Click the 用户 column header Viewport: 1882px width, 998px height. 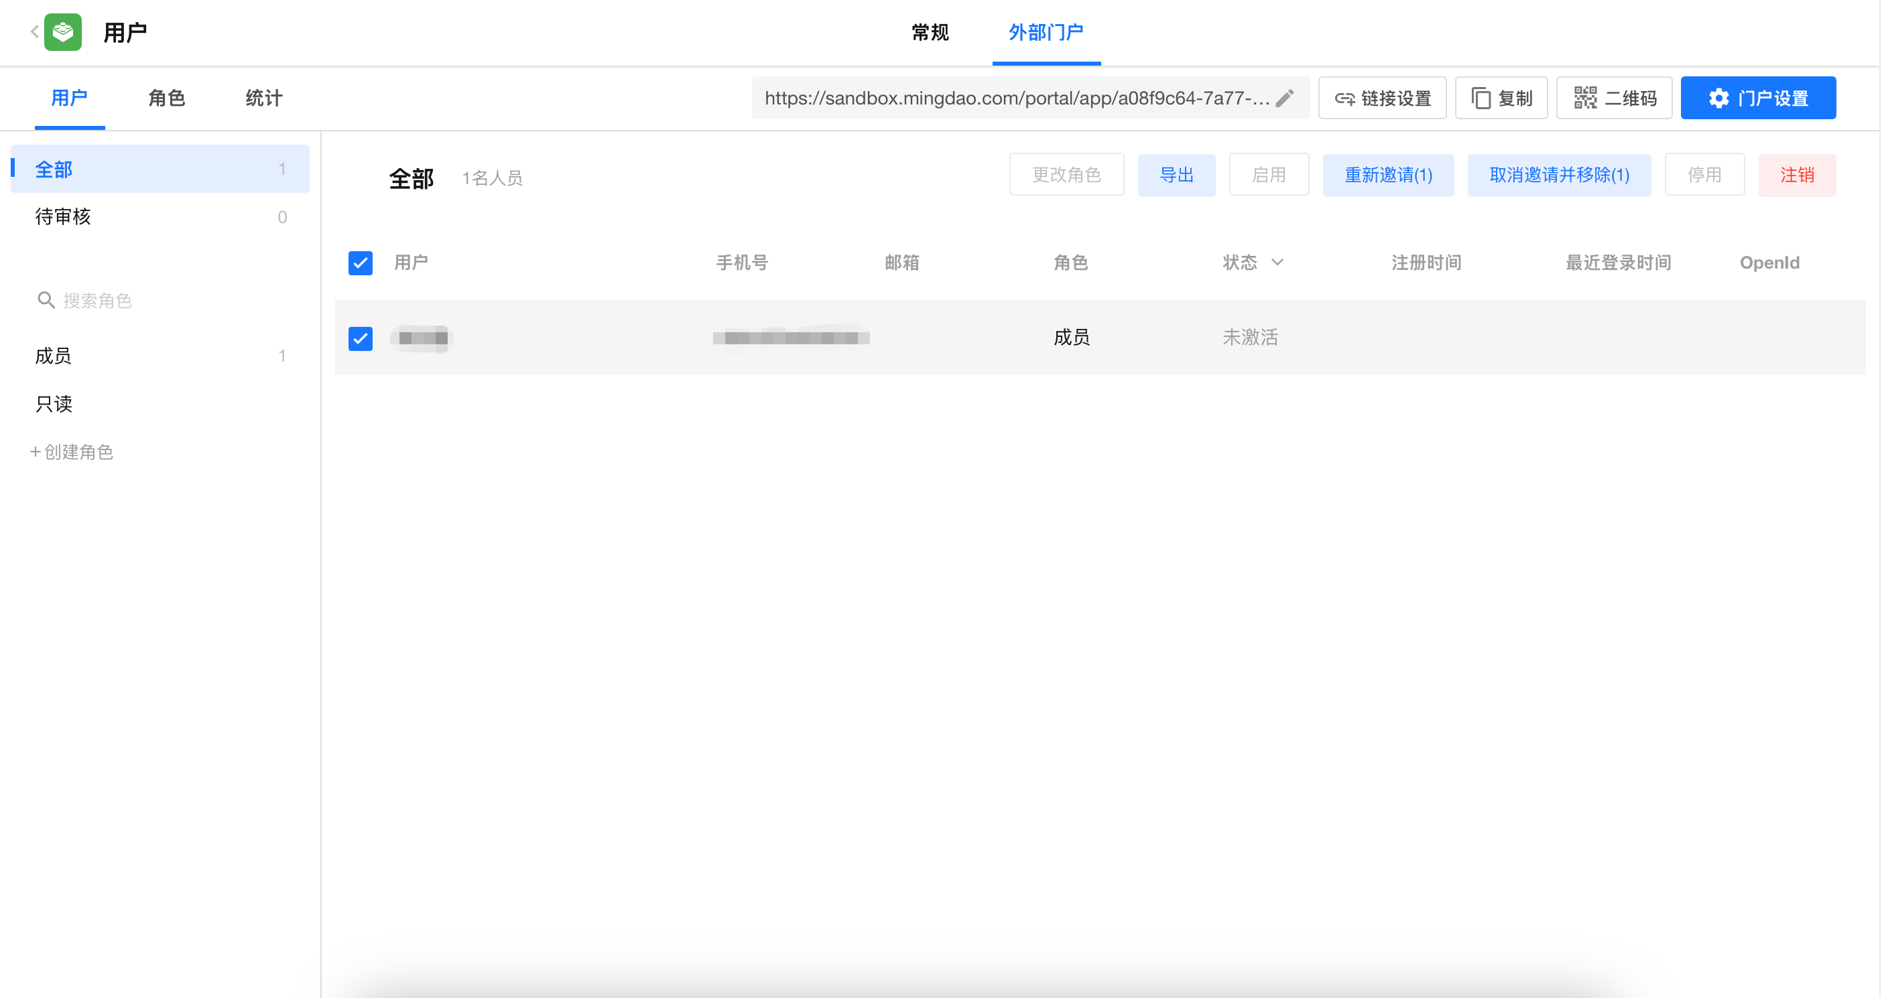[x=412, y=262]
